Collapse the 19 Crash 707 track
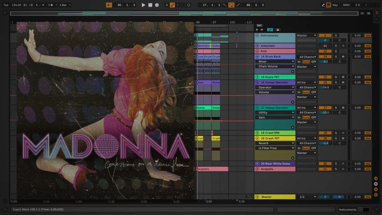The height and width of the screenshot is (215, 382). coord(257,138)
